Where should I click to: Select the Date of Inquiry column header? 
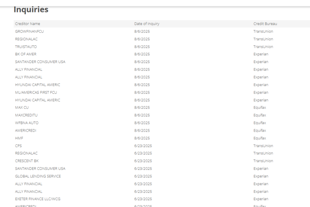coord(147,24)
